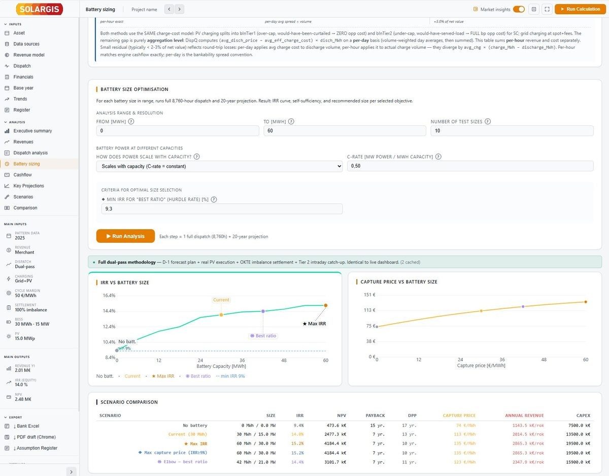Click the Run Analysis button
The height and width of the screenshot is (476, 609).
pos(125,236)
